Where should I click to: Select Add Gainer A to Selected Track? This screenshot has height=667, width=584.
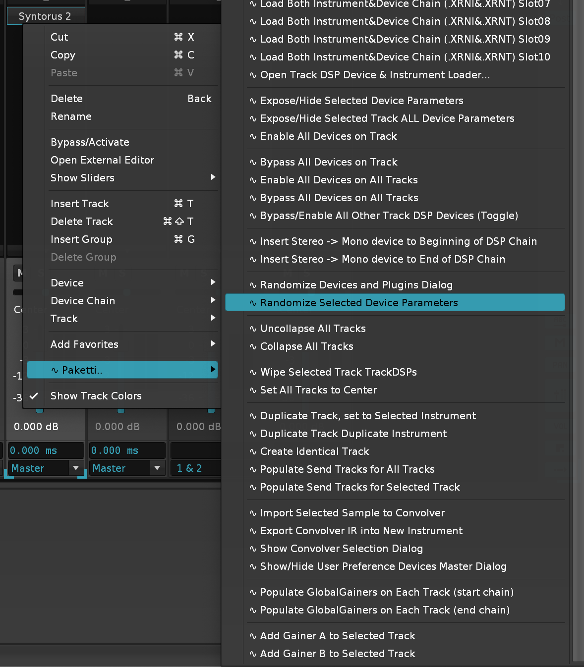pyautogui.click(x=338, y=636)
